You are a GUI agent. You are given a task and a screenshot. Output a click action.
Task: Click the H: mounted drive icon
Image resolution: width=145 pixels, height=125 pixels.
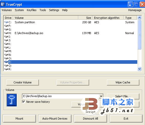tap(6, 33)
